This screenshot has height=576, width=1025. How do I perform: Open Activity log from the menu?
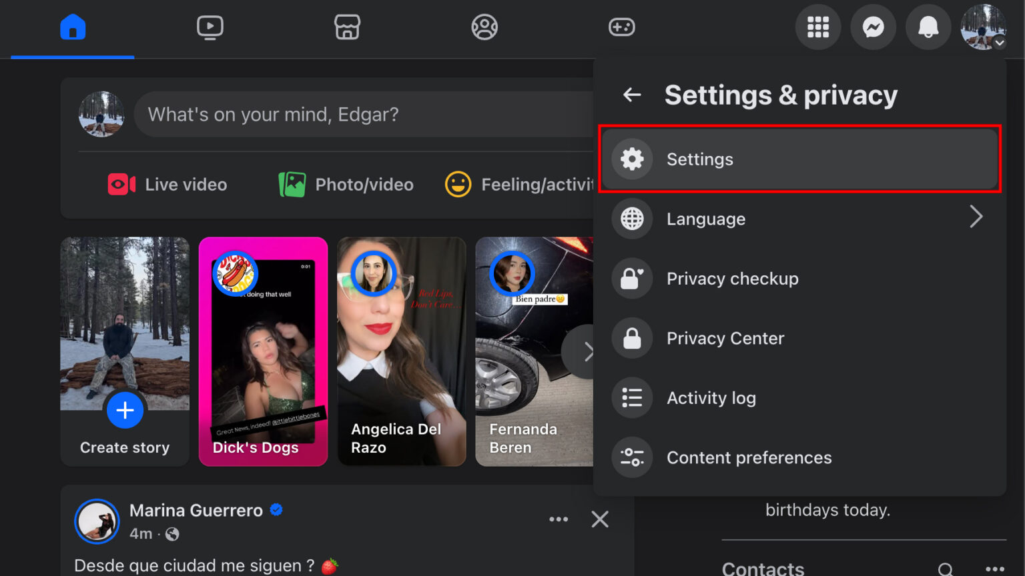(x=711, y=397)
